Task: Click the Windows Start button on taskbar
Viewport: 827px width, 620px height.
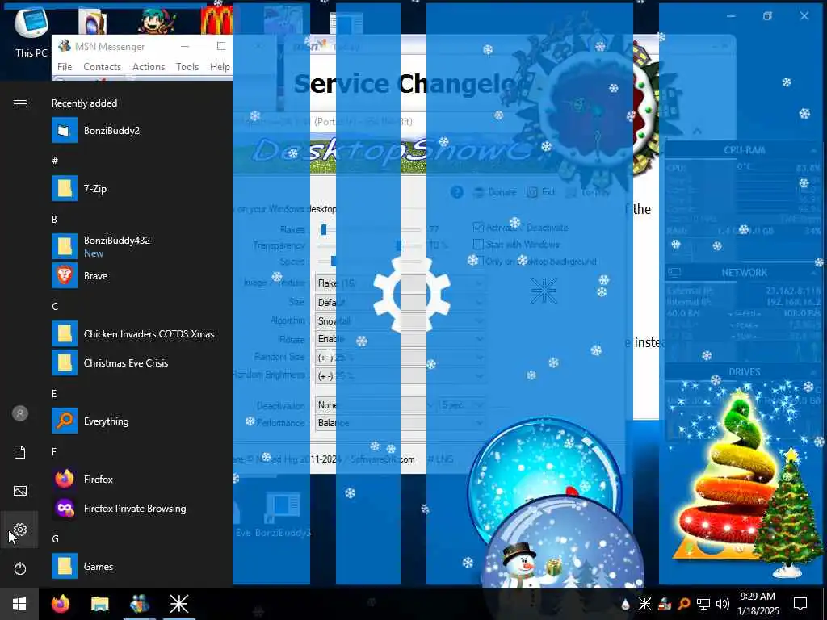Action: point(19,604)
